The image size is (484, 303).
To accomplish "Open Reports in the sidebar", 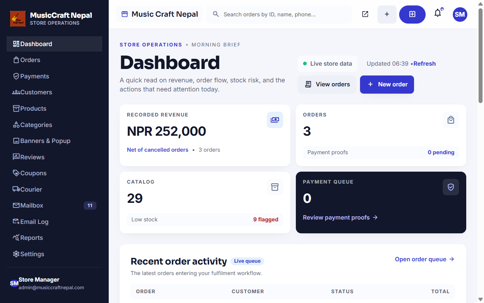I will pos(54,238).
